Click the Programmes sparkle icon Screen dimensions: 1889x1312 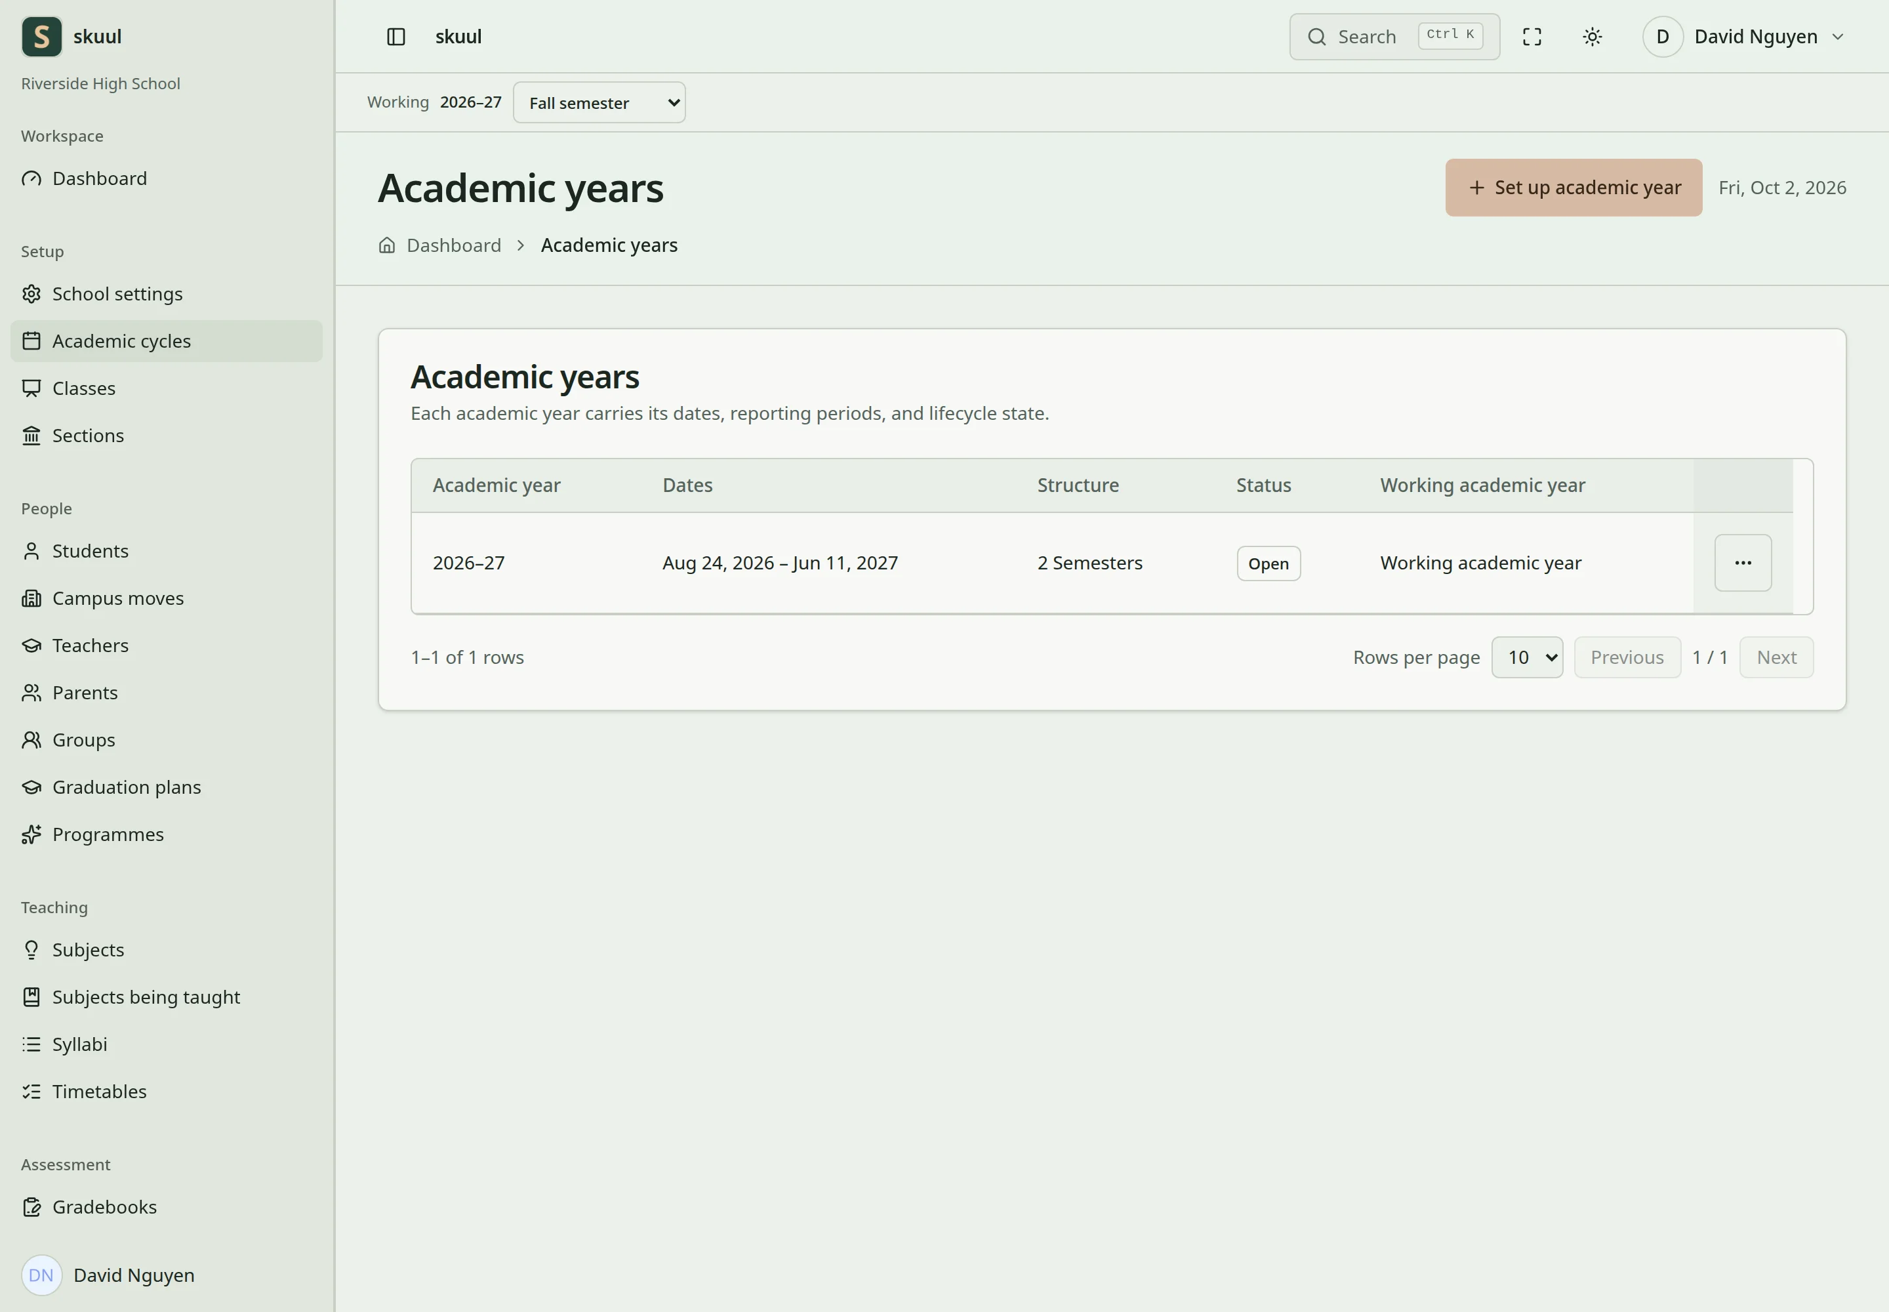click(31, 834)
